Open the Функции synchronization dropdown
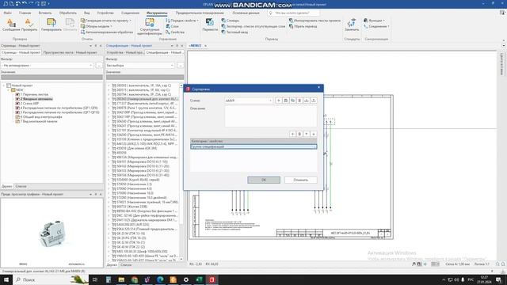This screenshot has height=285, width=507. 374,21
